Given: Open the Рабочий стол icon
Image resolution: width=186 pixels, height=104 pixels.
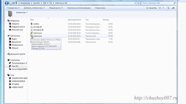Looking at the screenshot, I should pos(10,30).
